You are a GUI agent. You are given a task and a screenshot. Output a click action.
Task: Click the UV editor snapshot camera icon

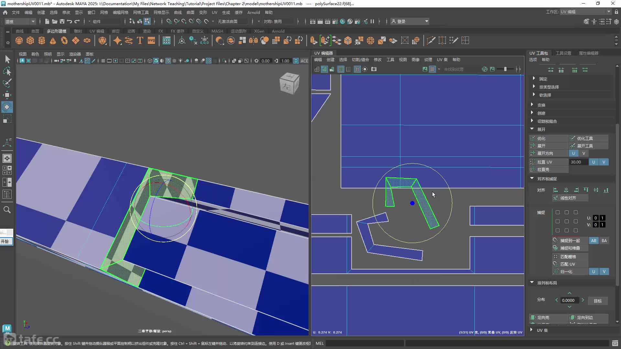click(x=374, y=69)
